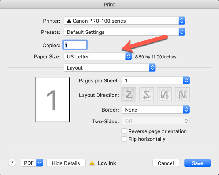Open the Presets dropdown with Default Settings

[x=124, y=32]
